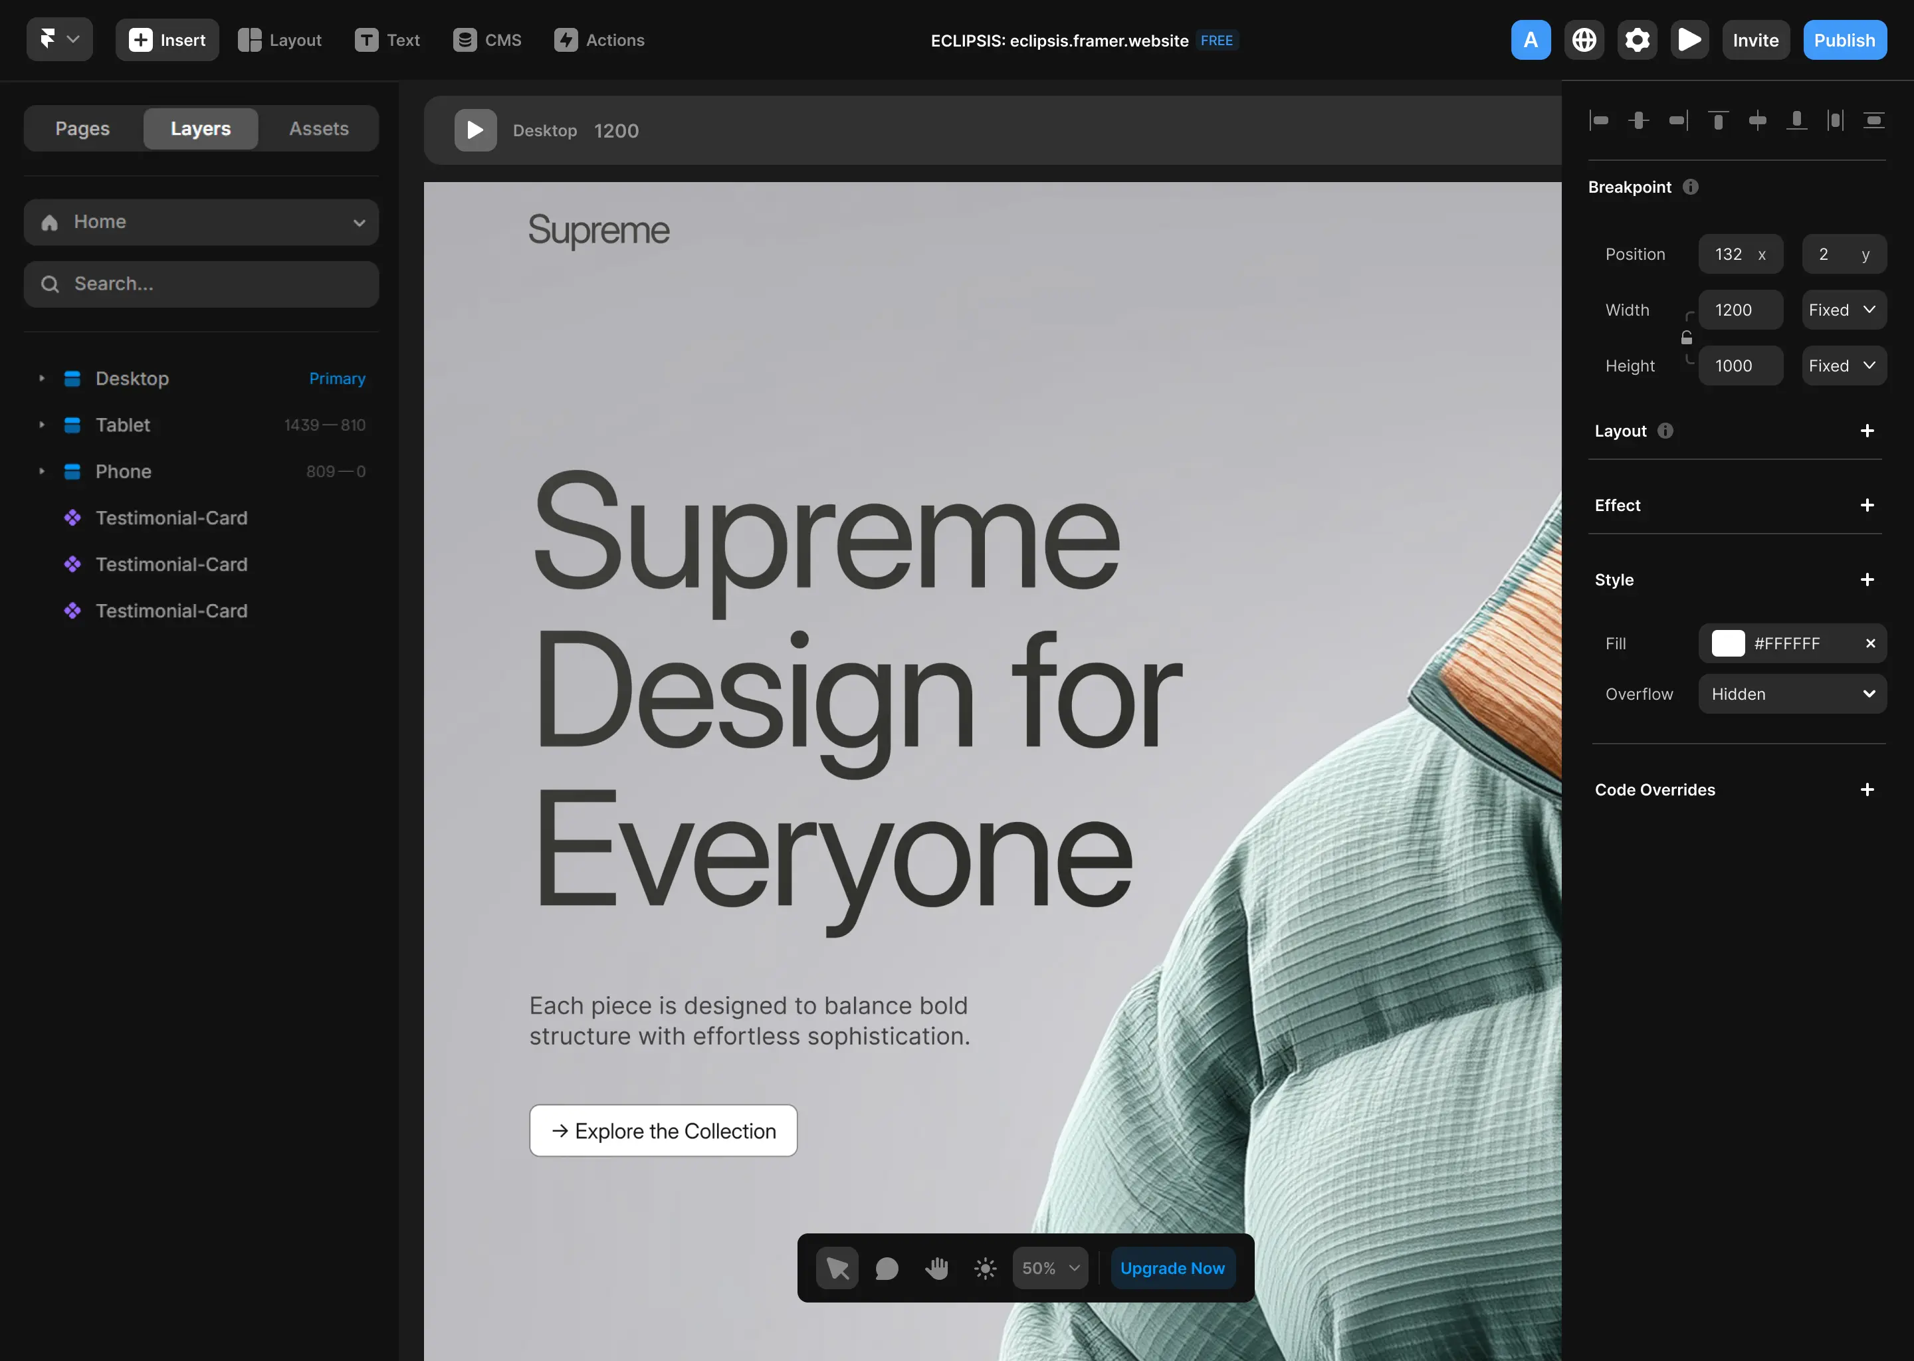Switch to the Assets tab
The height and width of the screenshot is (1361, 1914).
pos(318,128)
